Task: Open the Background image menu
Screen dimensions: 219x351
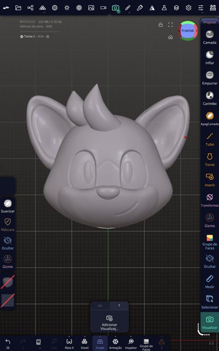Action: (91, 8)
